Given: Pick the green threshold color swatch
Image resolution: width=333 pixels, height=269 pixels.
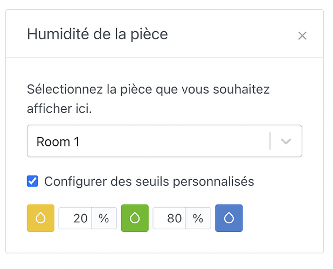Looking at the screenshot, I should [x=135, y=218].
